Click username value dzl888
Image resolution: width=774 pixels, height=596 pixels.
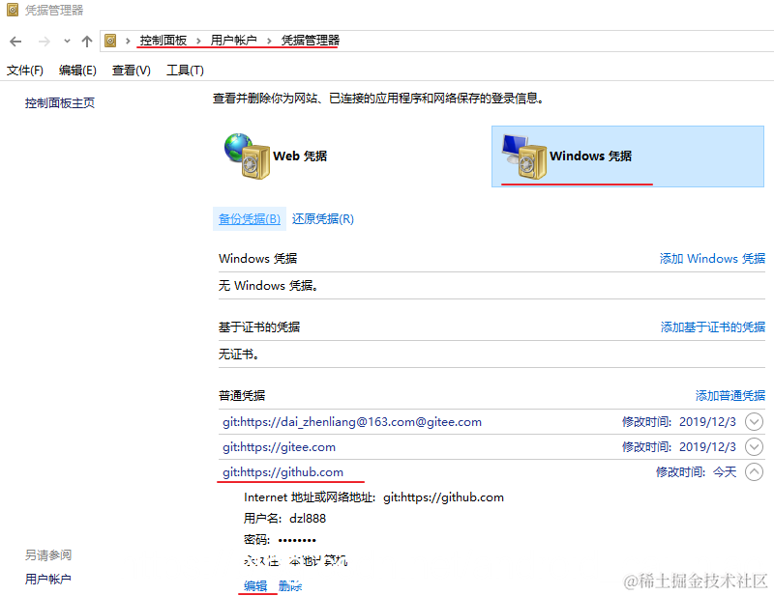308,519
